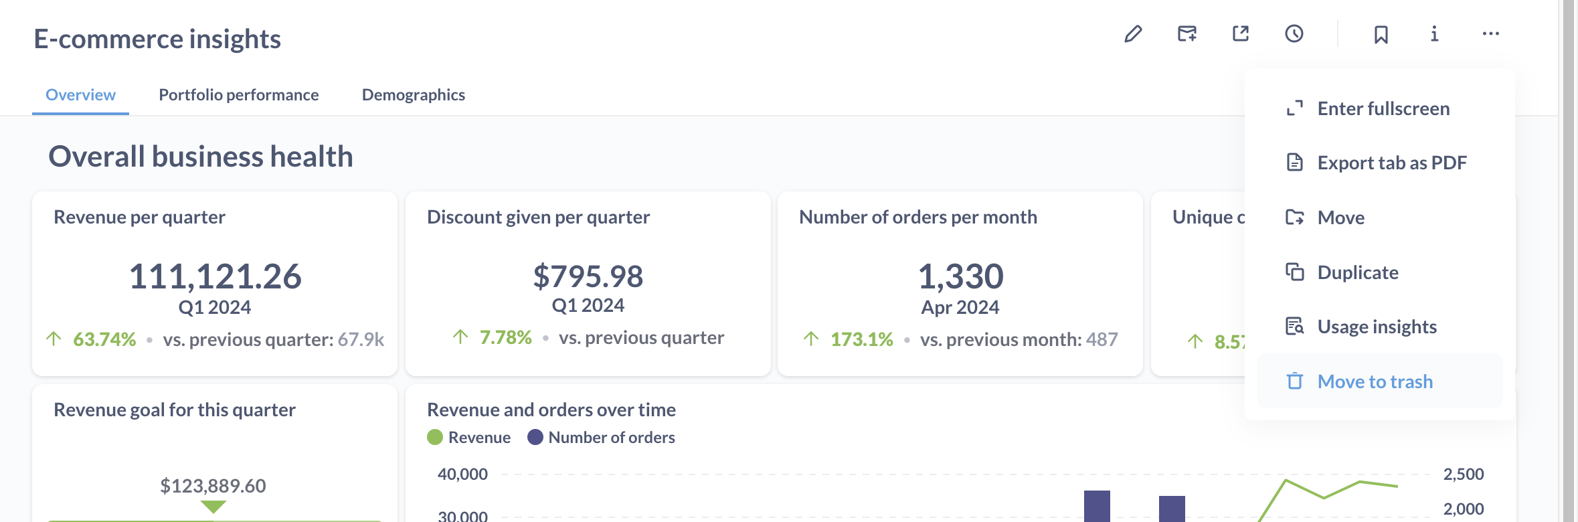The width and height of the screenshot is (1578, 522).
Task: Click the pencil edit dashboard icon
Action: click(x=1133, y=34)
